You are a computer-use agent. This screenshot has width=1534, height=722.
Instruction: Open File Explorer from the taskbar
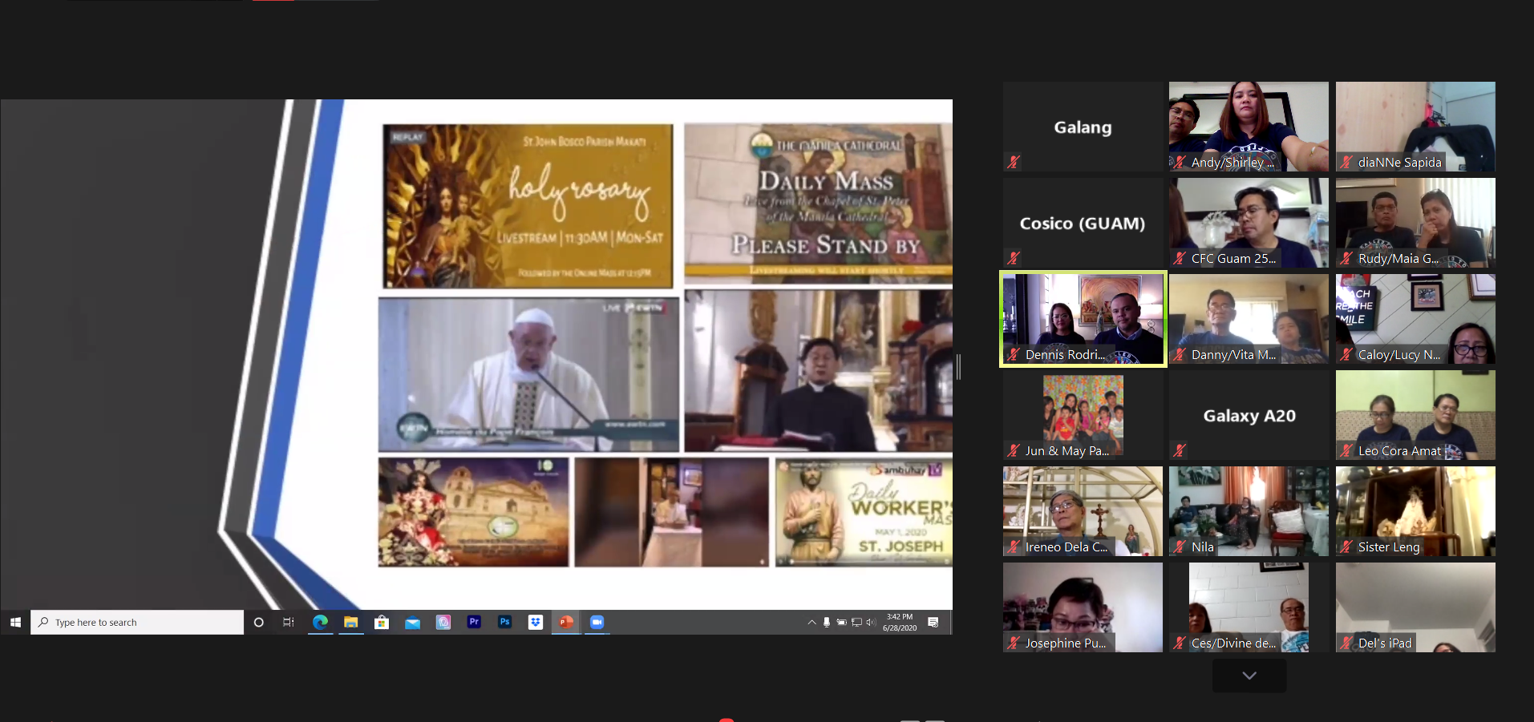tap(350, 622)
